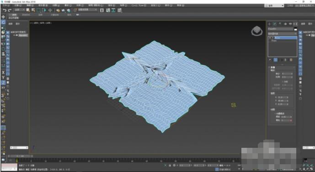The image size is (315, 172).
Task: Open the Motion tab of the command panel
Action: [x=285, y=24]
